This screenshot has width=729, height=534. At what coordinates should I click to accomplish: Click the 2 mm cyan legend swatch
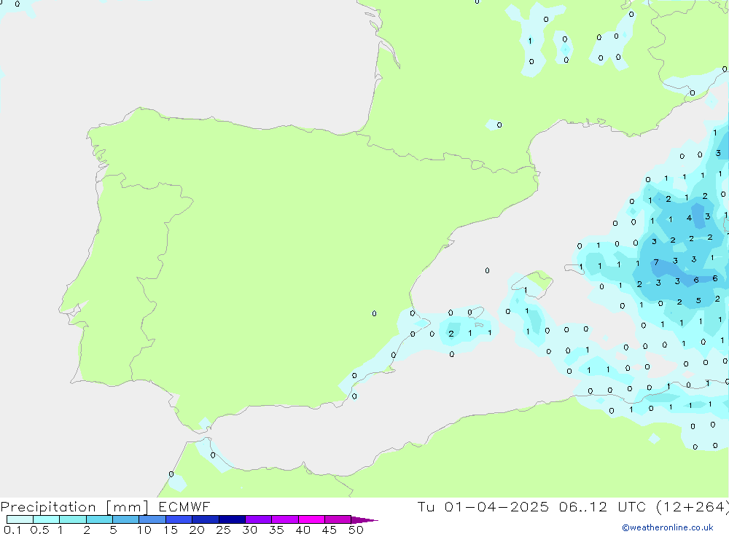point(99,519)
